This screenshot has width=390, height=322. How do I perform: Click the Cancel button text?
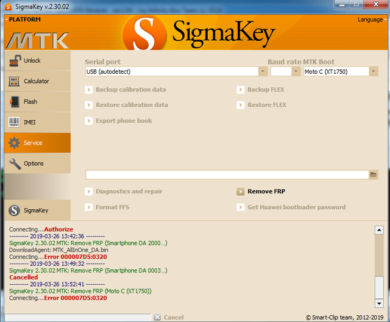pyautogui.click(x=174, y=317)
